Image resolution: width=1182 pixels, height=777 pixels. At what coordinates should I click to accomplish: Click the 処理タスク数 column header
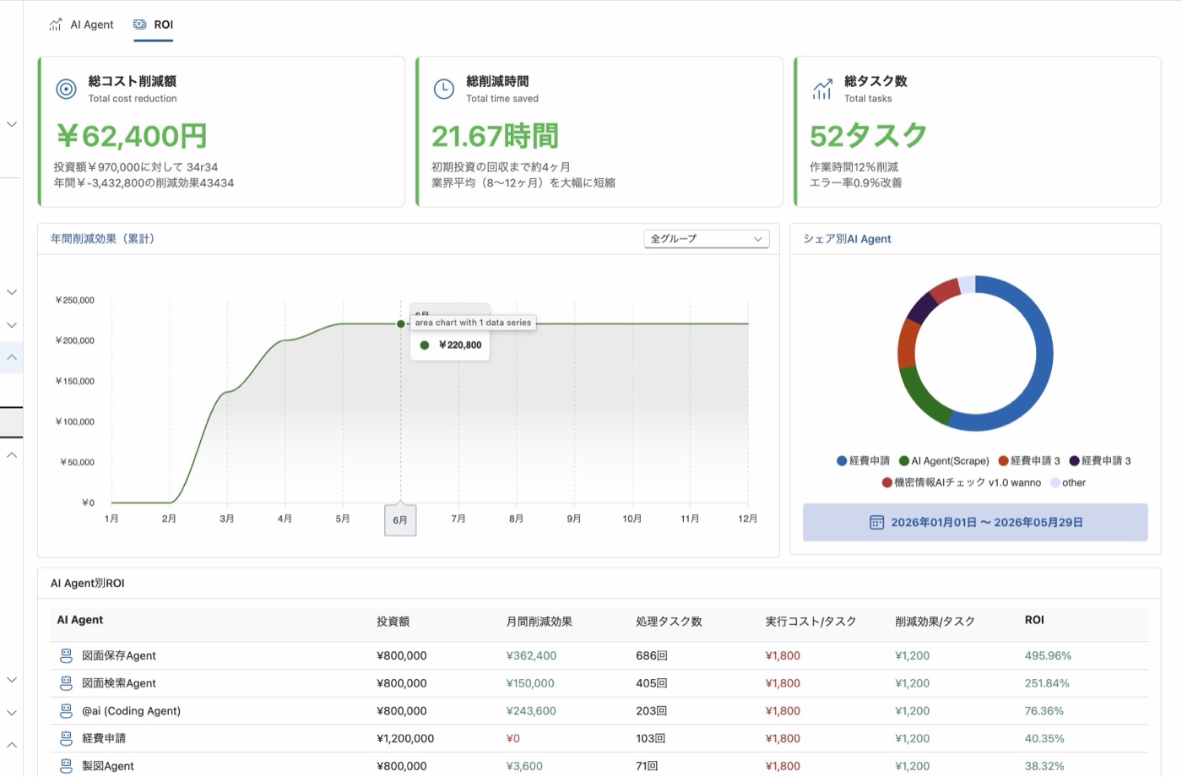point(669,621)
